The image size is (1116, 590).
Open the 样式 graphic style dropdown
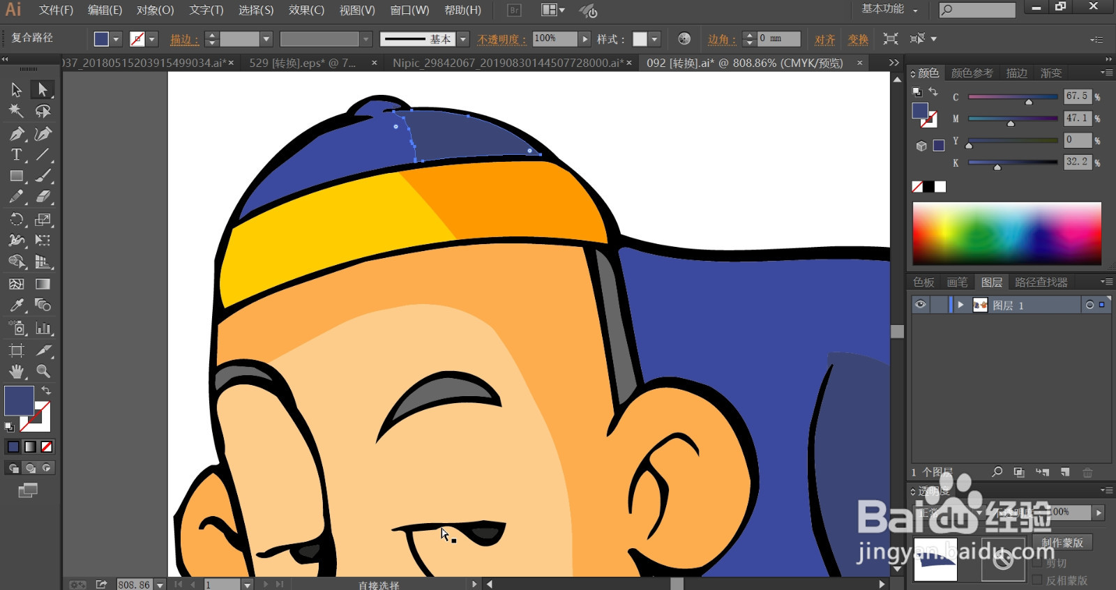[654, 39]
